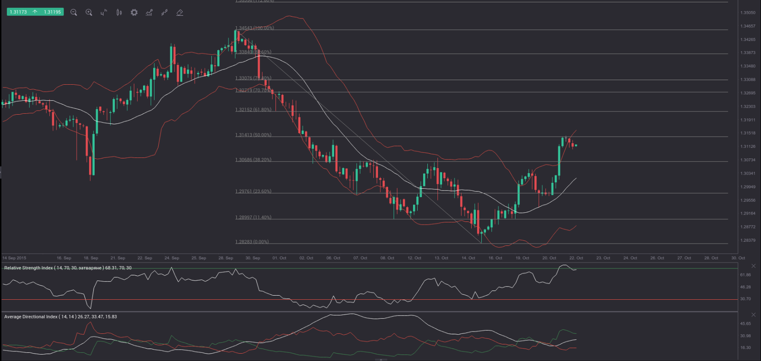The image size is (761, 361).
Task: Select the 50.00% Fibonacci level label
Action: pos(253,135)
